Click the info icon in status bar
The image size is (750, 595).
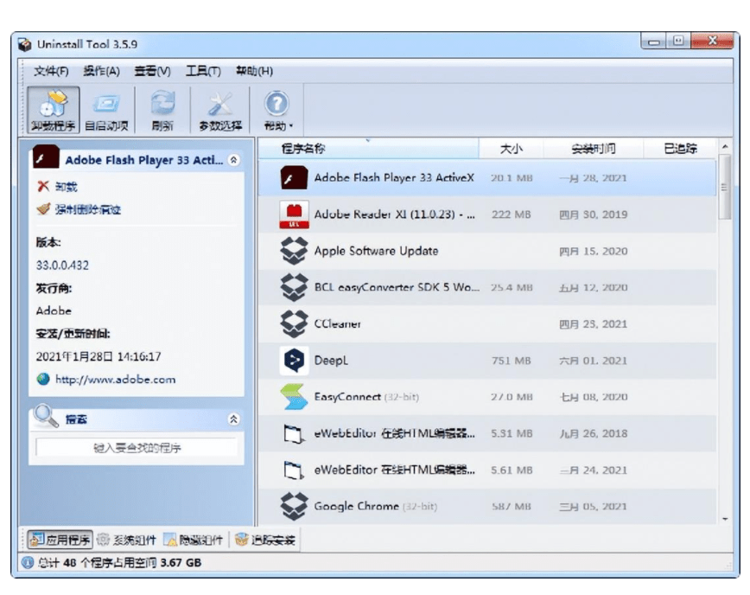point(28,562)
